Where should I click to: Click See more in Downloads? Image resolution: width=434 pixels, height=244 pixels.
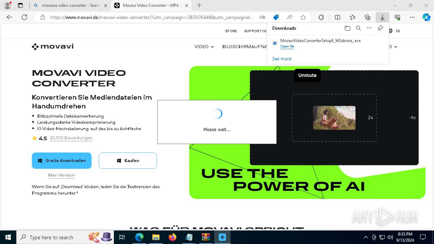282,59
